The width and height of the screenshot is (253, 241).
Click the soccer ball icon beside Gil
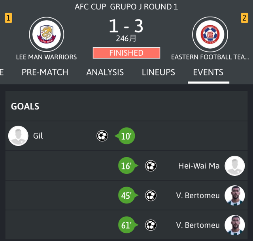coord(102,136)
